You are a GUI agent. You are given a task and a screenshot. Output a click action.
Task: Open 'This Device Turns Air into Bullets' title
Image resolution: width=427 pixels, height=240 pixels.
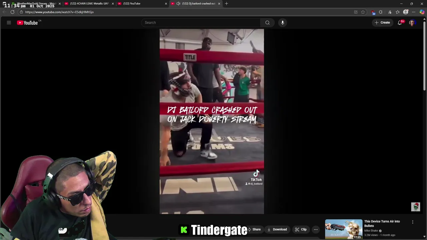coord(382,223)
